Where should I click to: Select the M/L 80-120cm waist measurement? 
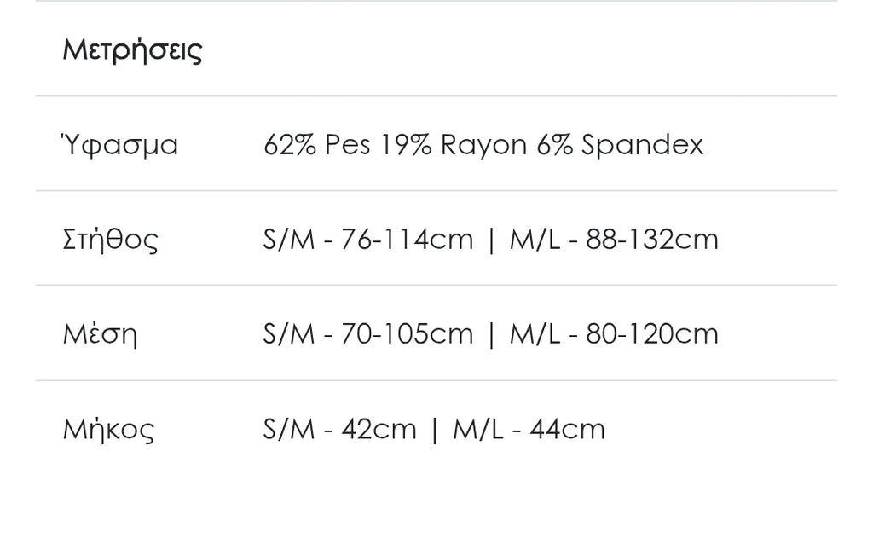614,333
